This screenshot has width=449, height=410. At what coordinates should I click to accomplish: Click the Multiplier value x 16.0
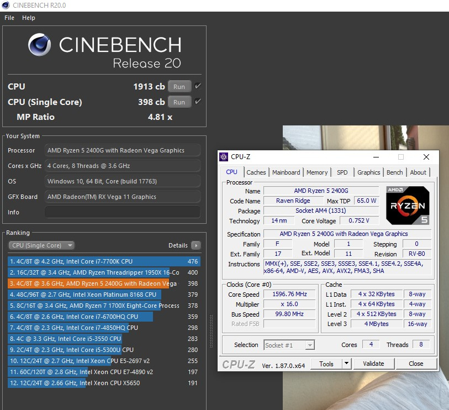(289, 304)
